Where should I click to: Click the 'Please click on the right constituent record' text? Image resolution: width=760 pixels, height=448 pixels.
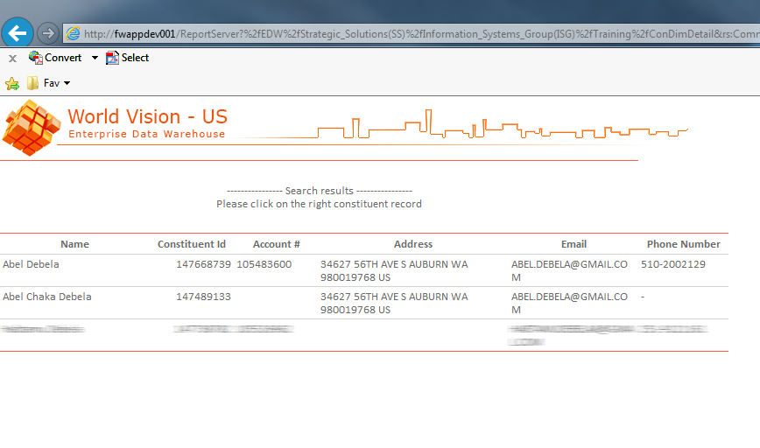click(319, 204)
